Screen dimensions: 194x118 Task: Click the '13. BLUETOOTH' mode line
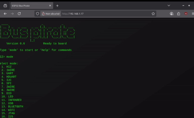click(x=12, y=106)
